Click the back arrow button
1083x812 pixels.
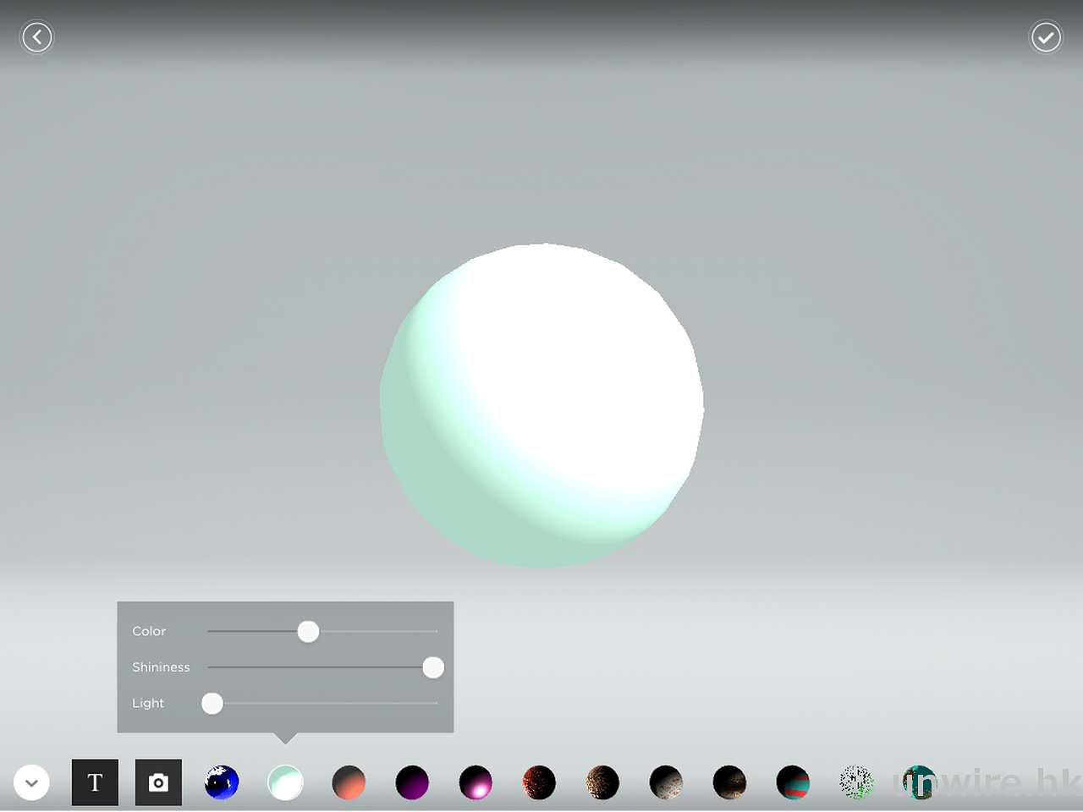[x=36, y=37]
